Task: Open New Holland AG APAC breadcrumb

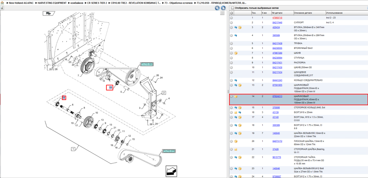Action: pos(21,3)
